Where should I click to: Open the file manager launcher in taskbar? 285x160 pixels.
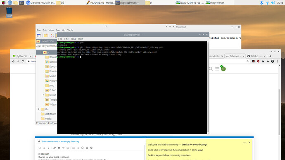[x=16, y=2]
